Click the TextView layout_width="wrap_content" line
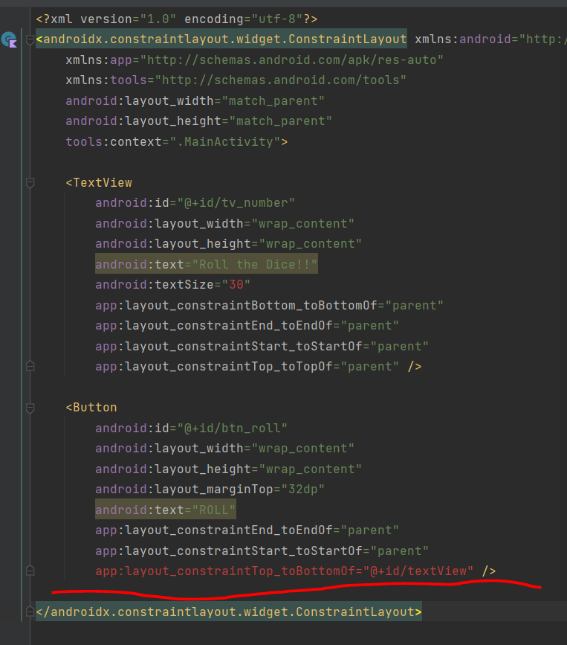The height and width of the screenshot is (645, 567). click(224, 224)
